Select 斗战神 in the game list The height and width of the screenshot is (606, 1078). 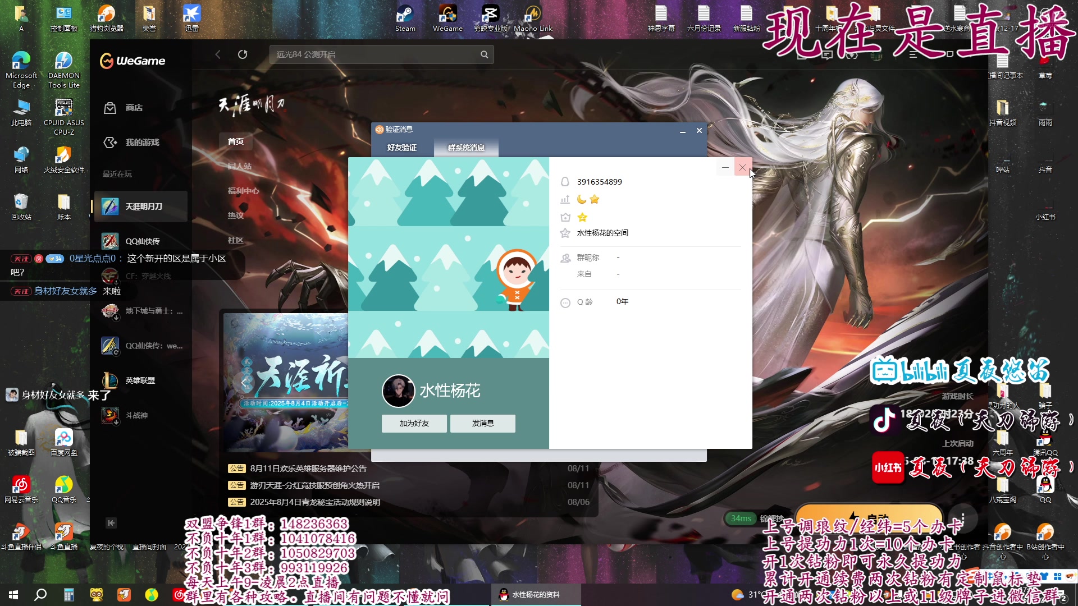point(140,415)
